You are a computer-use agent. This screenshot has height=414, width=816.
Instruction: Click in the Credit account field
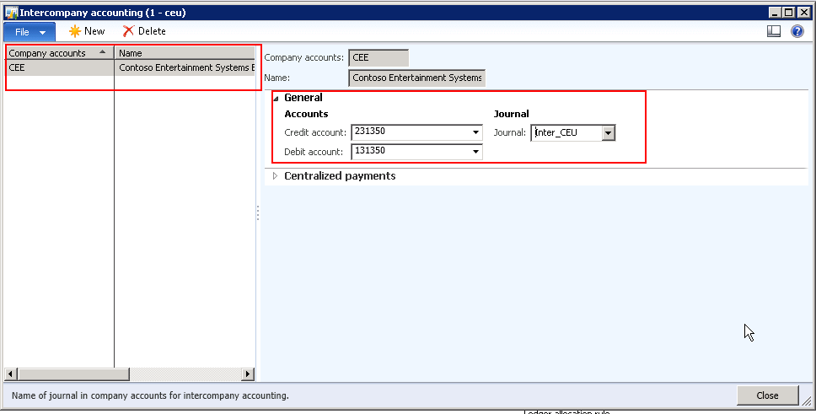pos(410,132)
